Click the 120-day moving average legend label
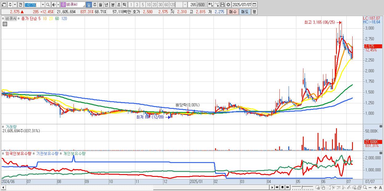The height and width of the screenshot is (191, 384). pos(64,18)
